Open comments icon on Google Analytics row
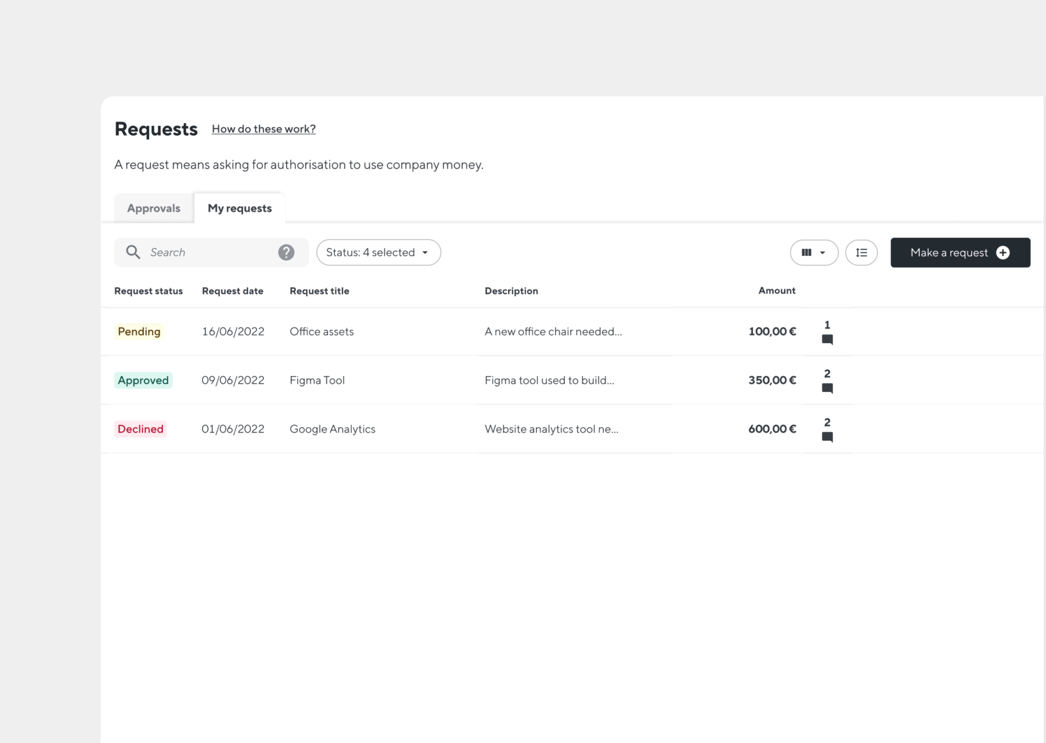 (827, 437)
